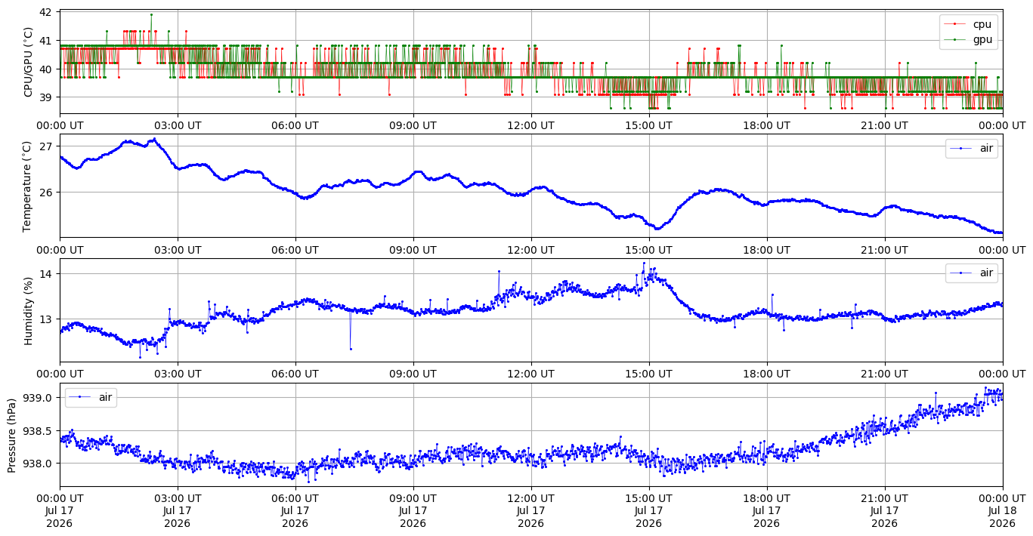The image size is (1033, 536).
Task: Click the 06:00 UT tick under CPU/GPU plot
Action: coord(295,125)
